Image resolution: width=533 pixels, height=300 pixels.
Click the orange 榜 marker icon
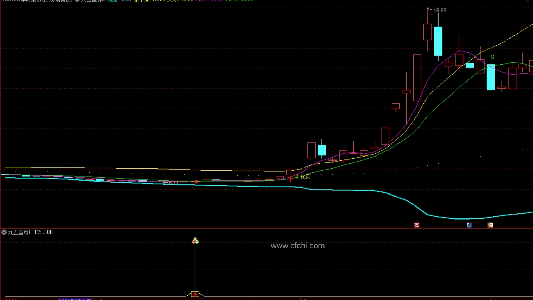(x=490, y=225)
